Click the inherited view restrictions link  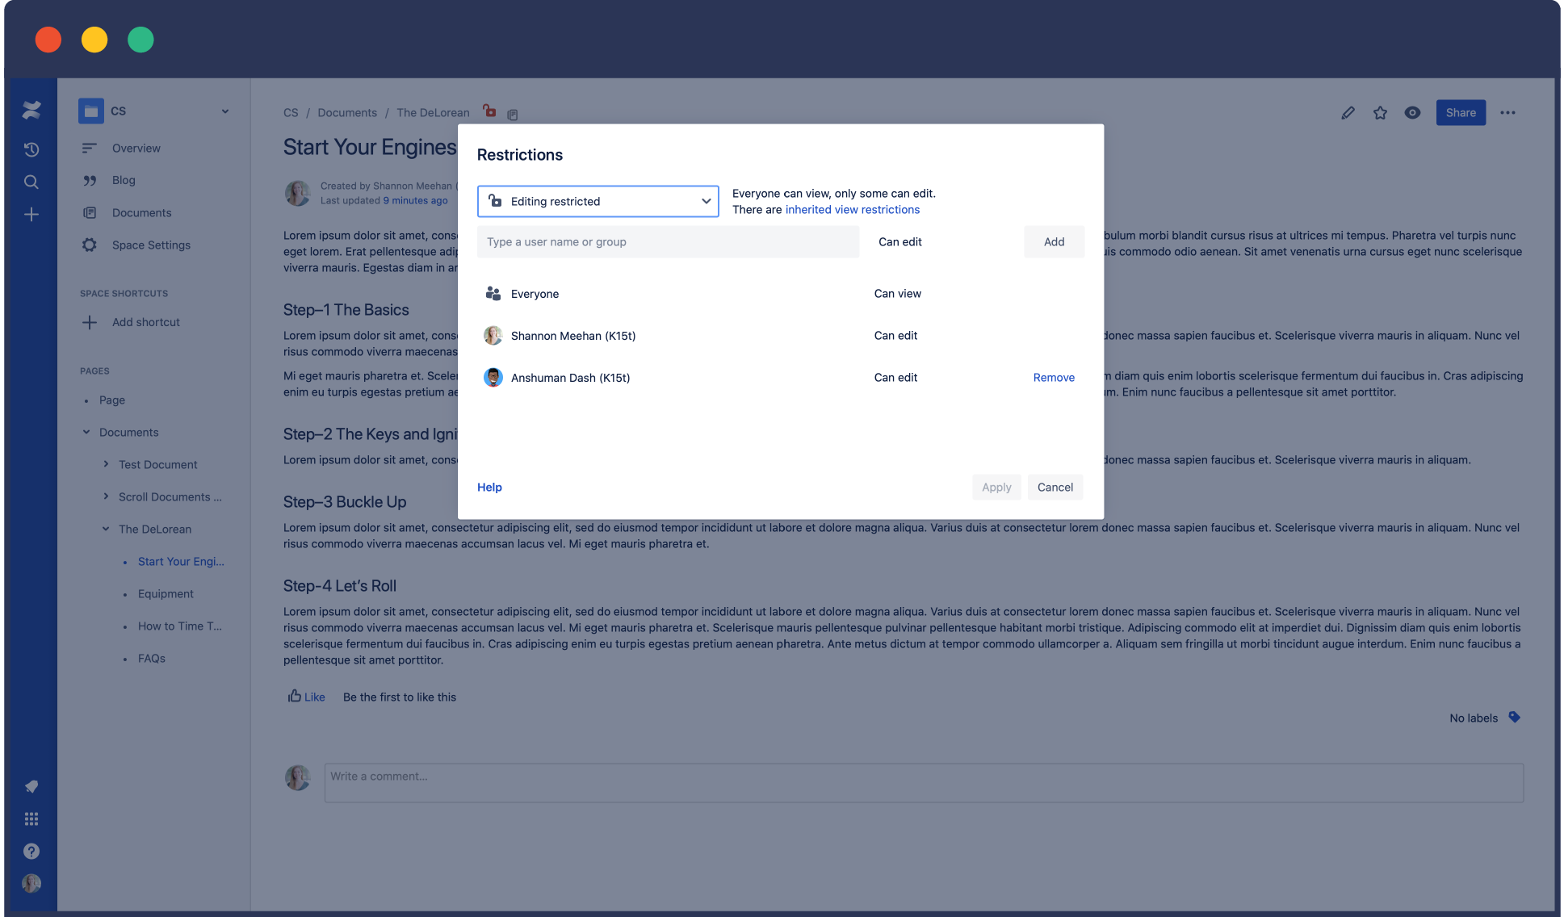pyautogui.click(x=851, y=208)
